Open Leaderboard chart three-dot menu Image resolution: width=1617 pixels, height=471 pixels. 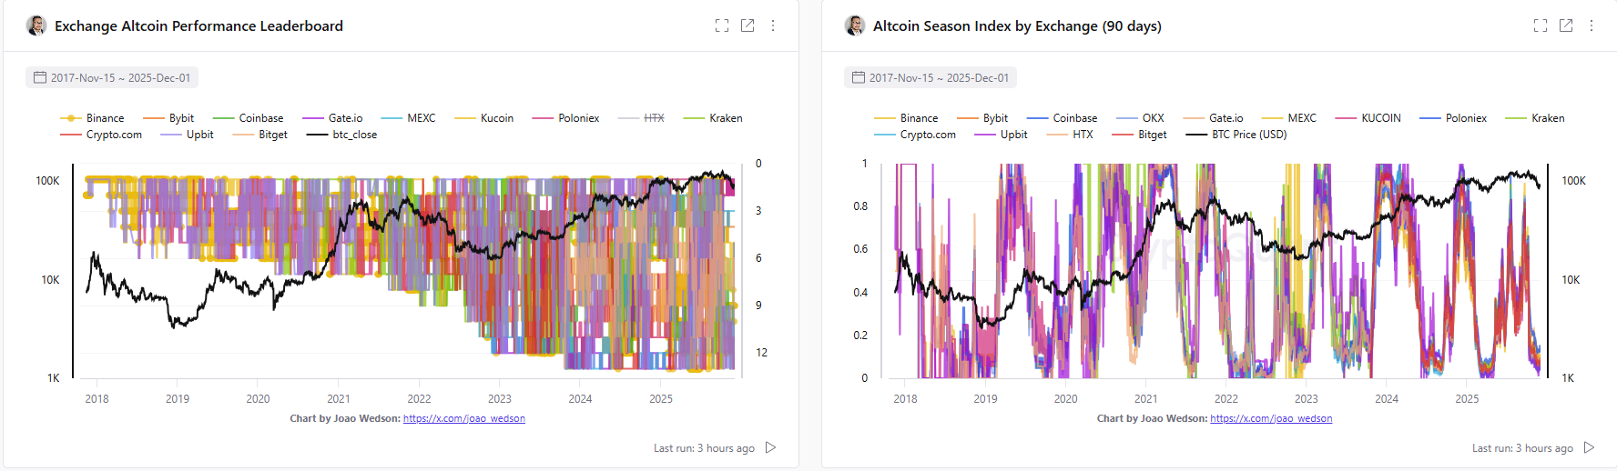pos(773,25)
